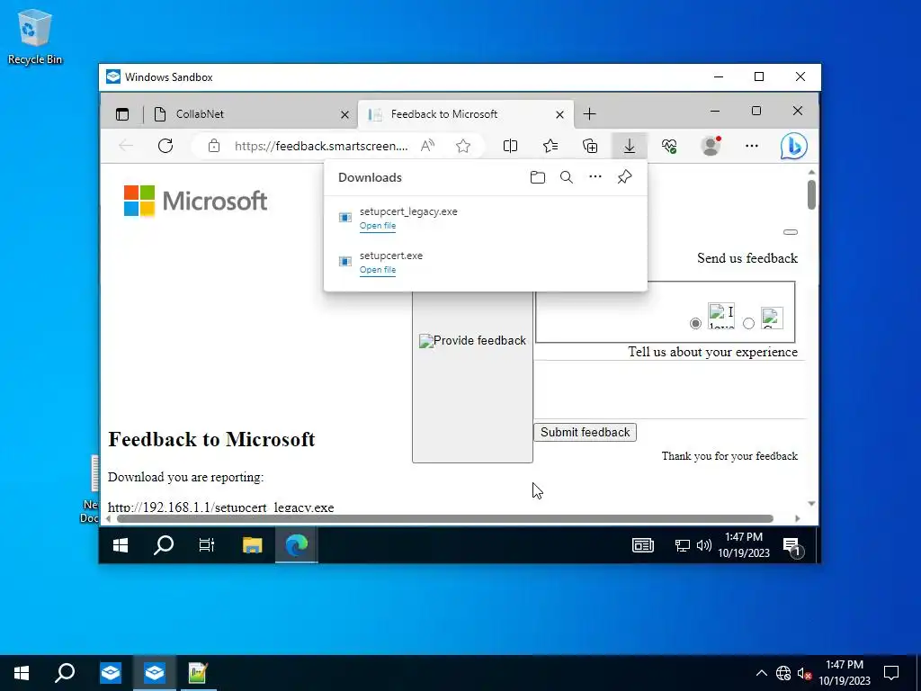Close the Feedback to Microsoft tab
Screen dimensions: 921x691
click(x=559, y=114)
